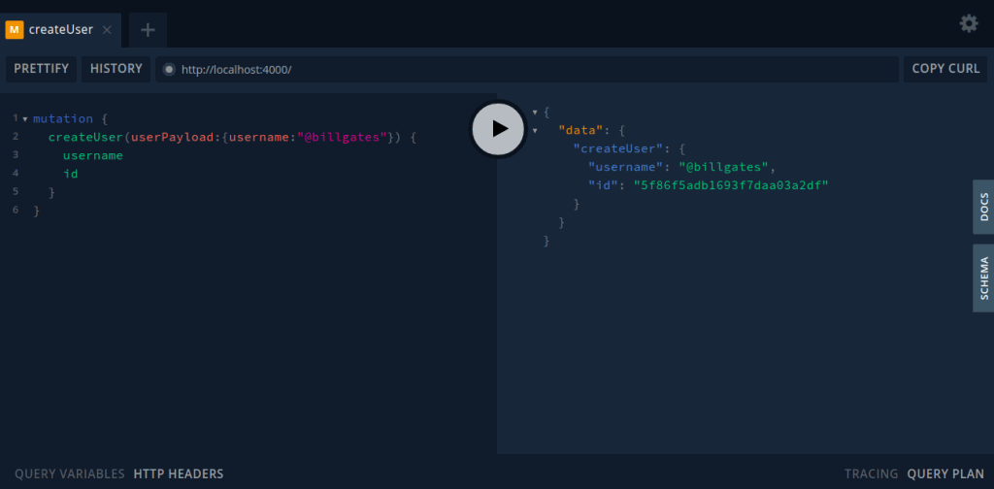The image size is (994, 489).
Task: Click the username field on line 3
Action: click(93, 156)
